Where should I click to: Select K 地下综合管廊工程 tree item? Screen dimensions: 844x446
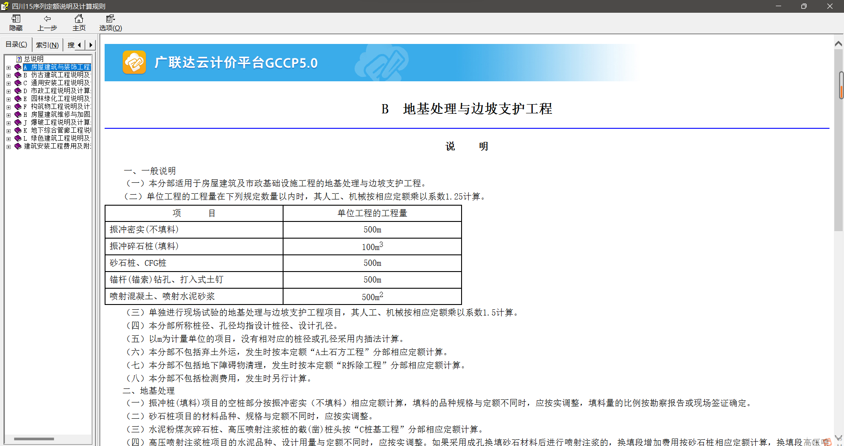[57, 131]
